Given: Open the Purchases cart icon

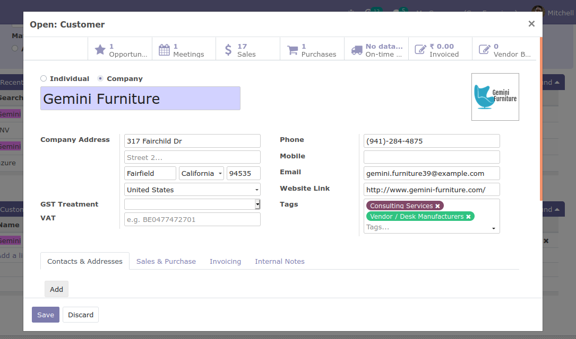Looking at the screenshot, I should coord(293,50).
